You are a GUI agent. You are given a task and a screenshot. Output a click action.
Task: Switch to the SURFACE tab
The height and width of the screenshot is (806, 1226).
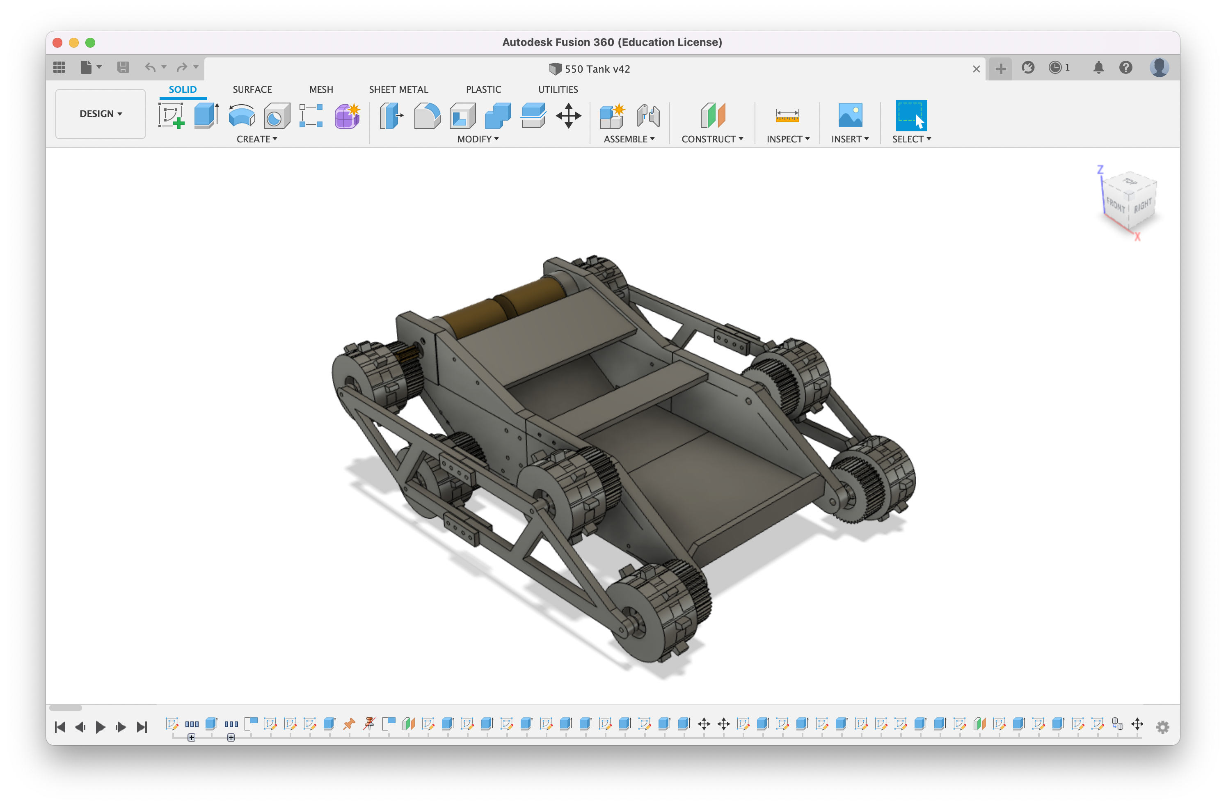coord(252,89)
